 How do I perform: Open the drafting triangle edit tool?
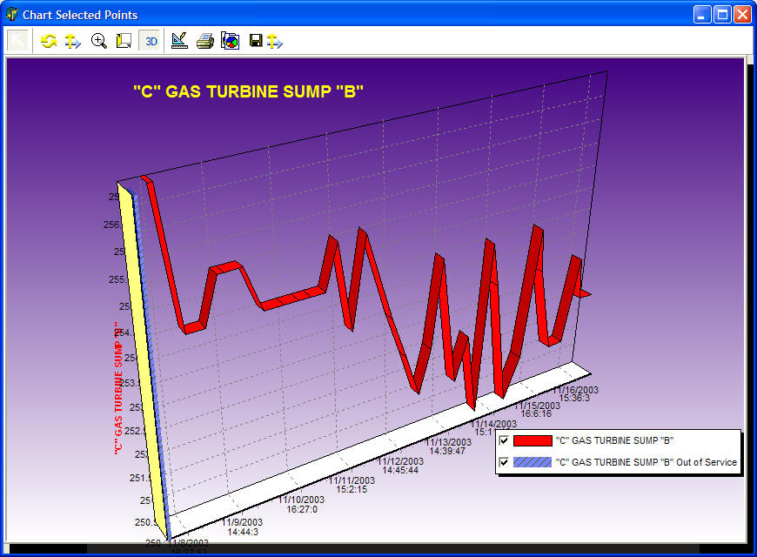click(179, 41)
